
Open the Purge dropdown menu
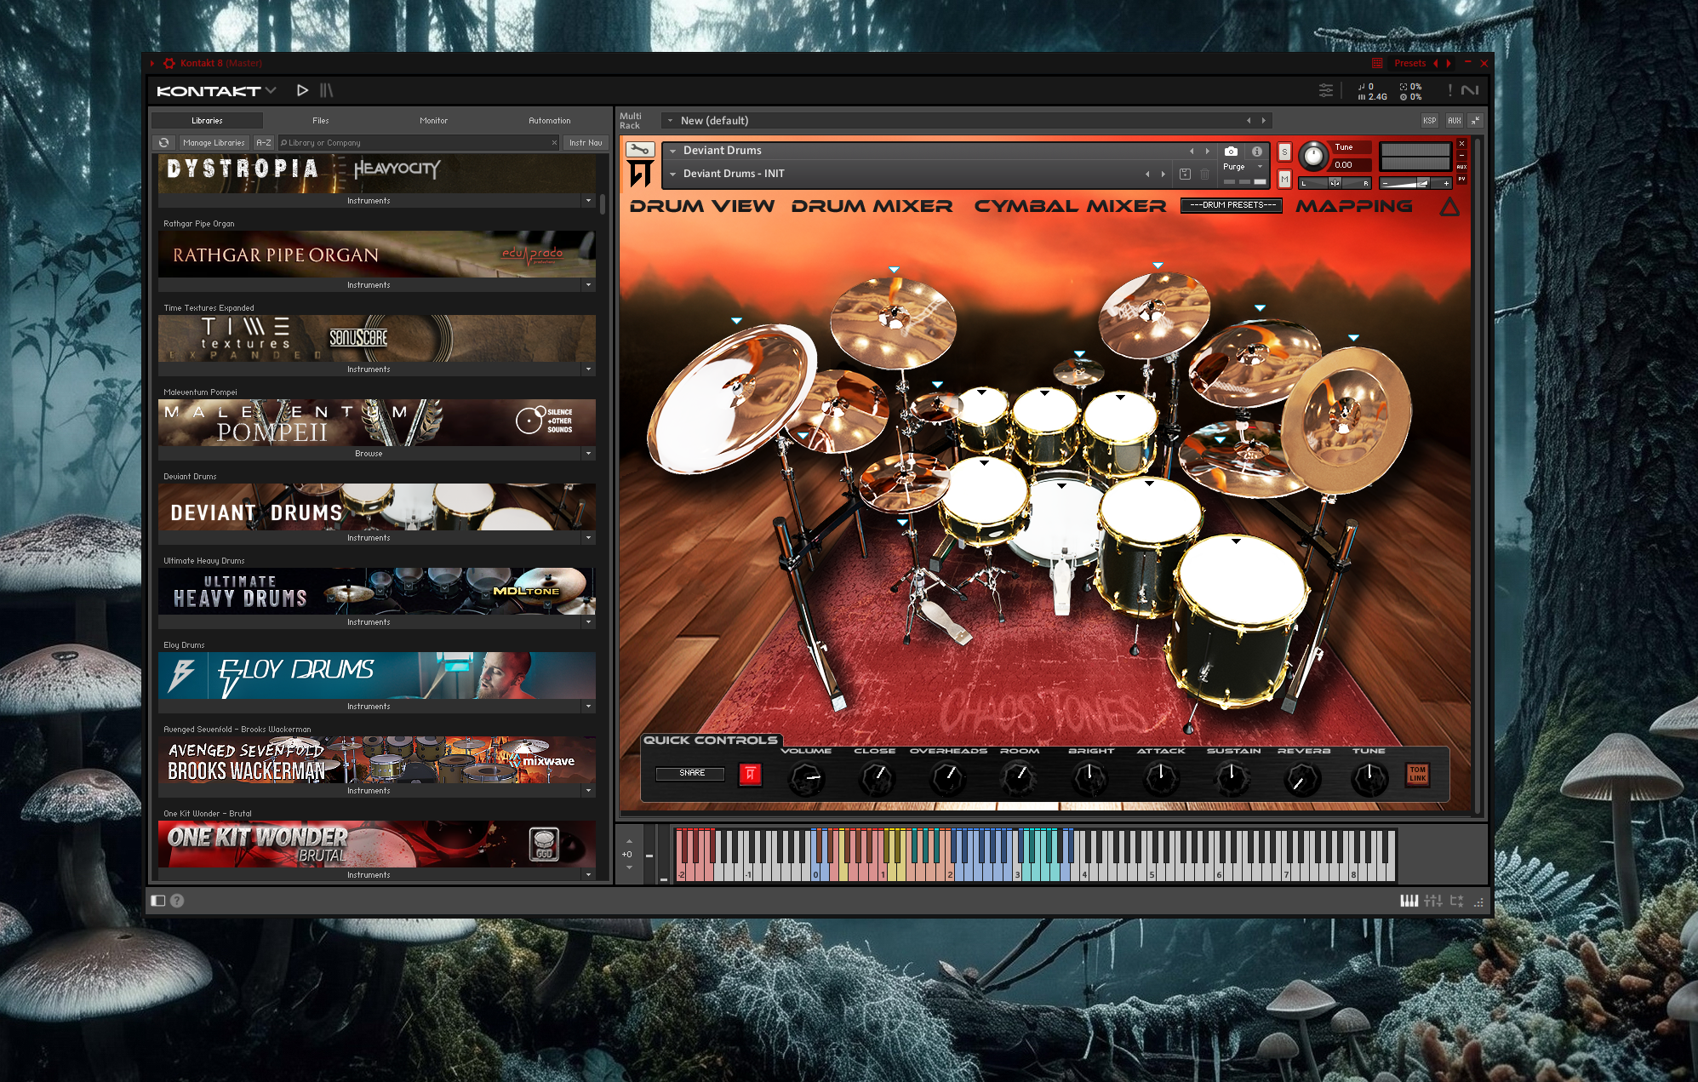click(x=1243, y=167)
